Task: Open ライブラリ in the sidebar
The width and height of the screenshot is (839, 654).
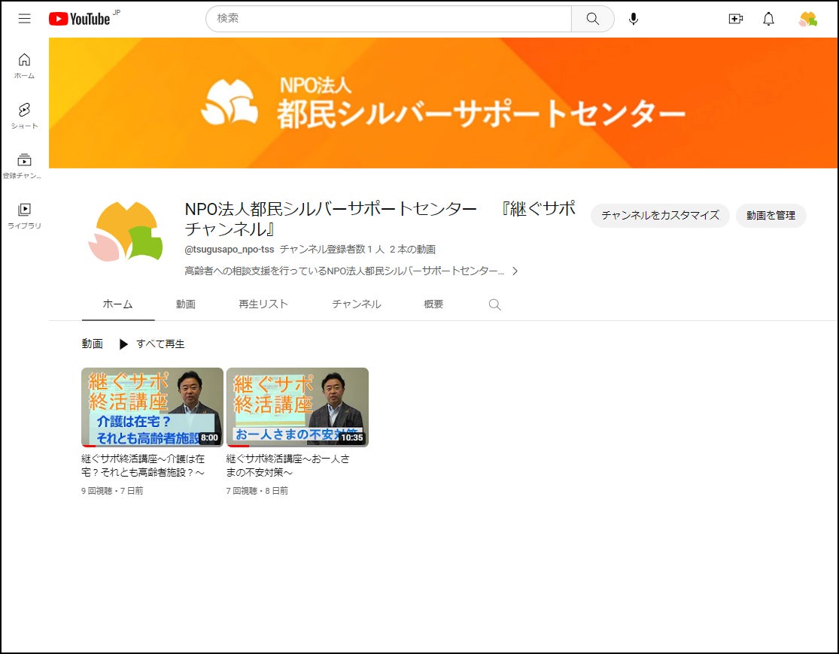Action: (24, 216)
